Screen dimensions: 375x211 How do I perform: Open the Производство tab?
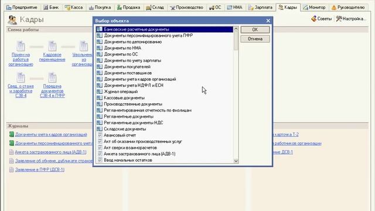pos(186,8)
